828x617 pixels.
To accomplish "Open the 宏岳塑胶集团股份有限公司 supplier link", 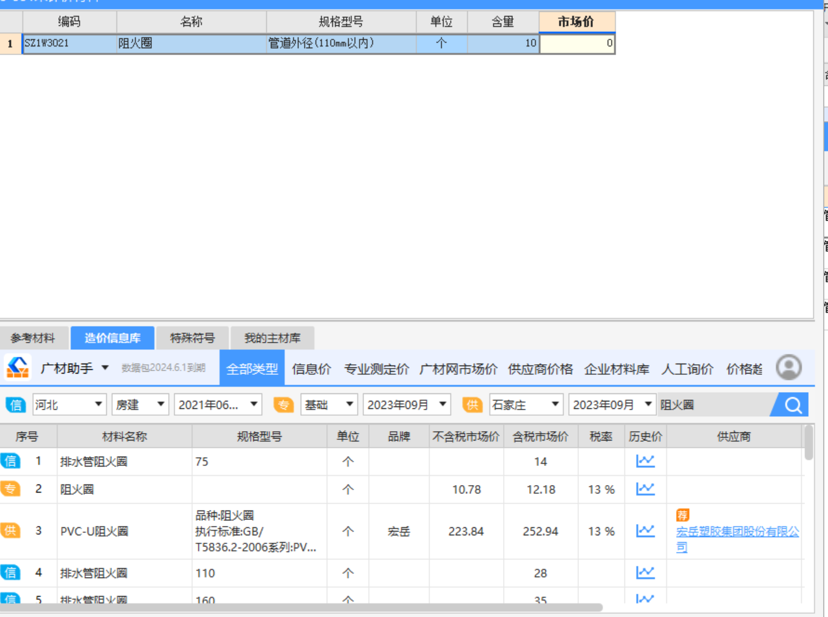I will click(x=737, y=539).
